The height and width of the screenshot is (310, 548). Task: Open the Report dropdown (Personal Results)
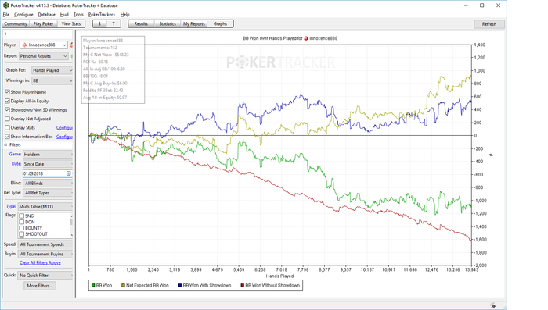point(43,56)
